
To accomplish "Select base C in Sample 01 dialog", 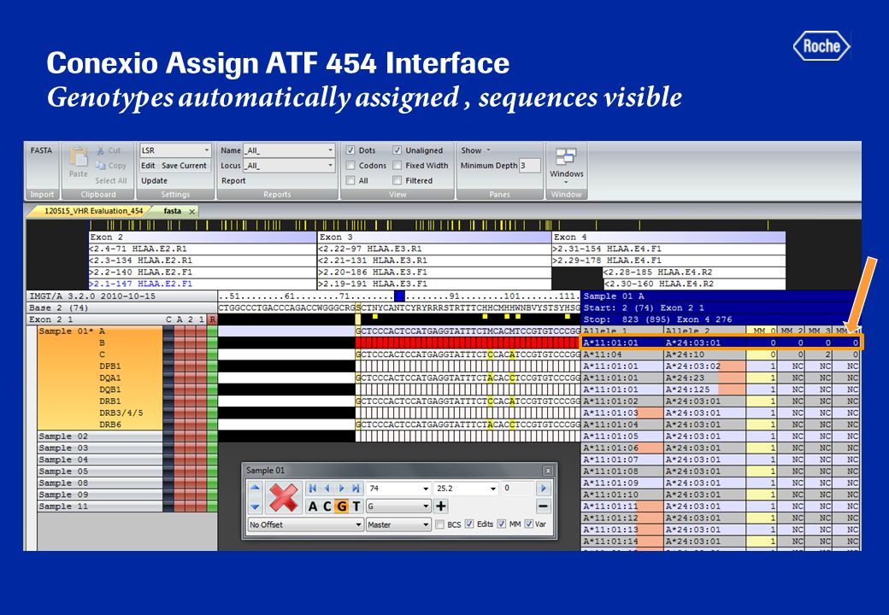I will [x=327, y=507].
